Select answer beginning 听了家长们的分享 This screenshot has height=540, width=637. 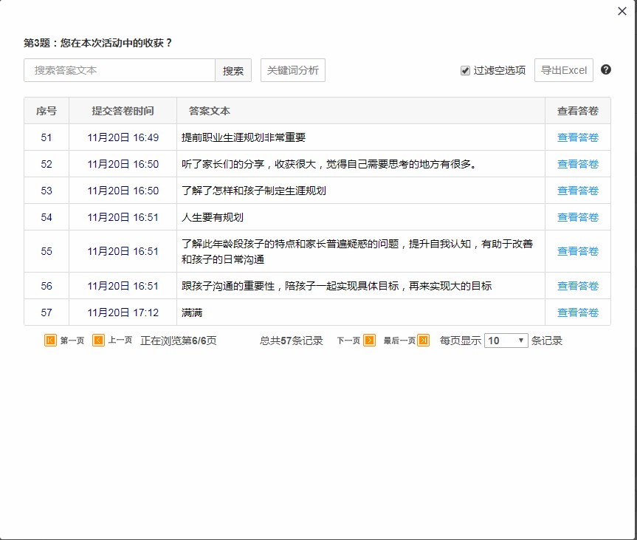(329, 164)
